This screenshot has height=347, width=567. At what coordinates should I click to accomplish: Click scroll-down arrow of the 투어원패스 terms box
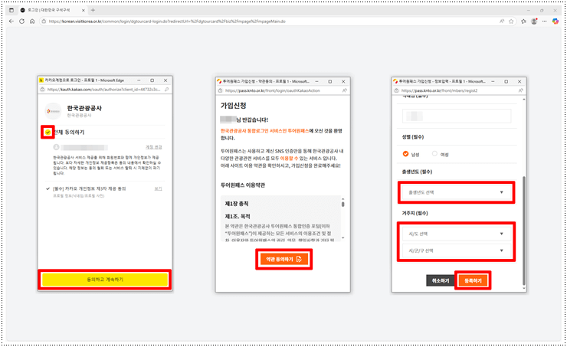pyautogui.click(x=342, y=237)
